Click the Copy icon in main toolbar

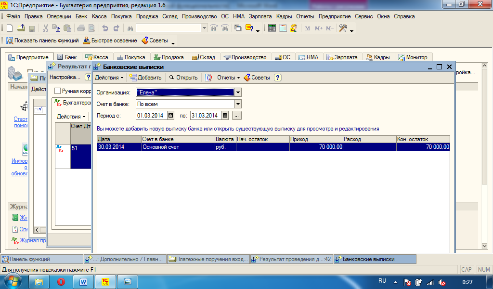[x=56, y=28]
